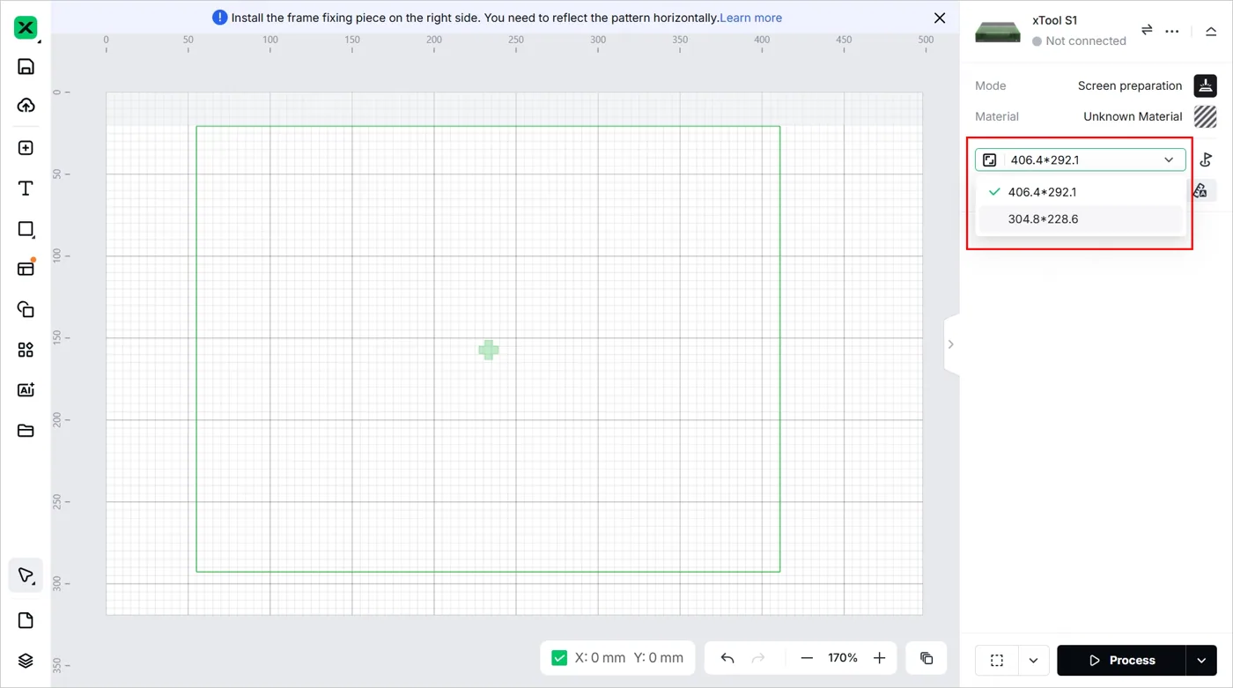This screenshot has width=1233, height=688.
Task: Click the Unknown Material striped icon
Action: click(1205, 116)
